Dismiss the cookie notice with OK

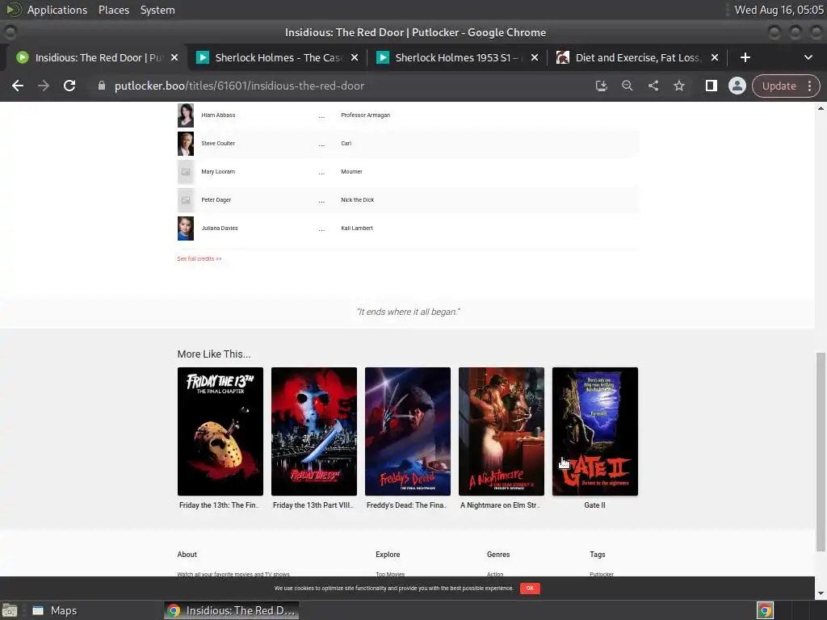click(530, 589)
